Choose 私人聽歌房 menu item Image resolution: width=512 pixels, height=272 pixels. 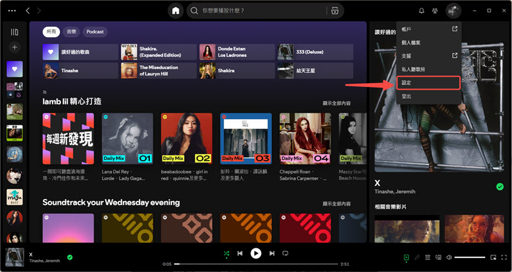[429, 70]
